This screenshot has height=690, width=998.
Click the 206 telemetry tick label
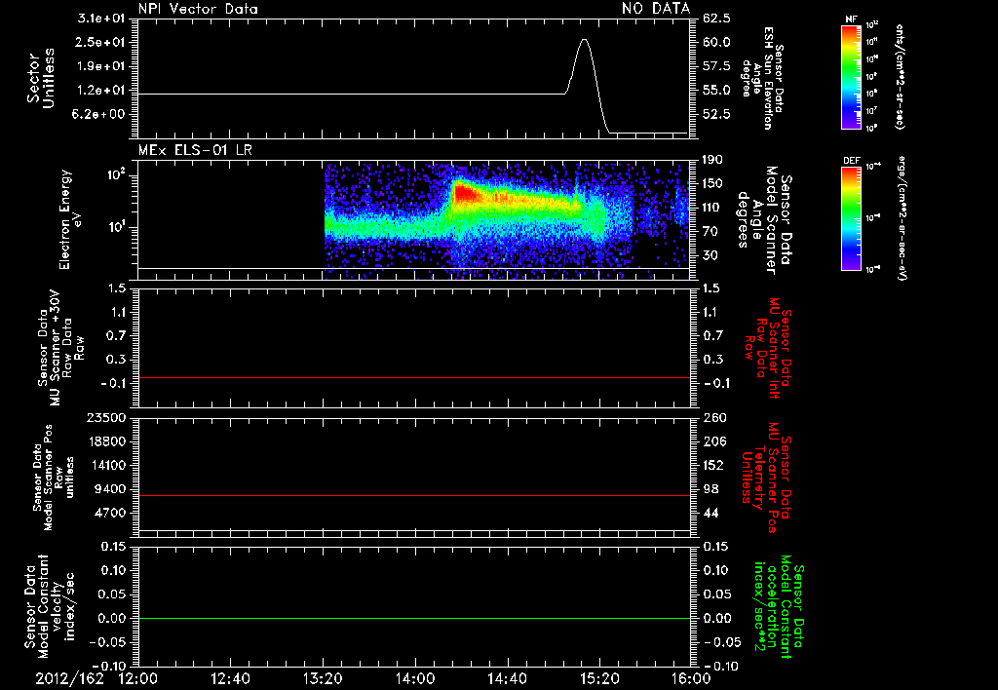coord(713,441)
